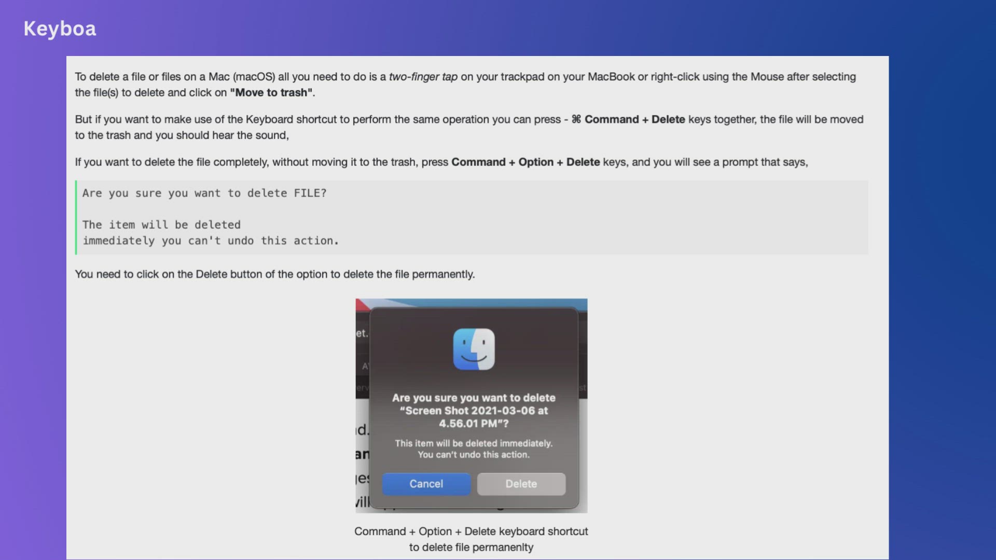Click the italic 'two-finger tap' phrase
This screenshot has height=560, width=996.
tap(423, 77)
